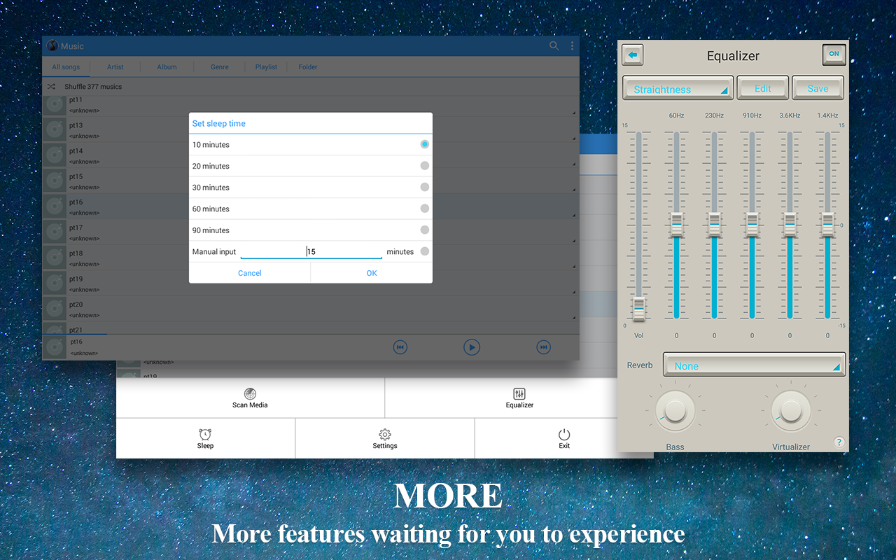Image resolution: width=896 pixels, height=560 pixels.
Task: Open the Sleep timer alarm icon
Action: (205, 434)
